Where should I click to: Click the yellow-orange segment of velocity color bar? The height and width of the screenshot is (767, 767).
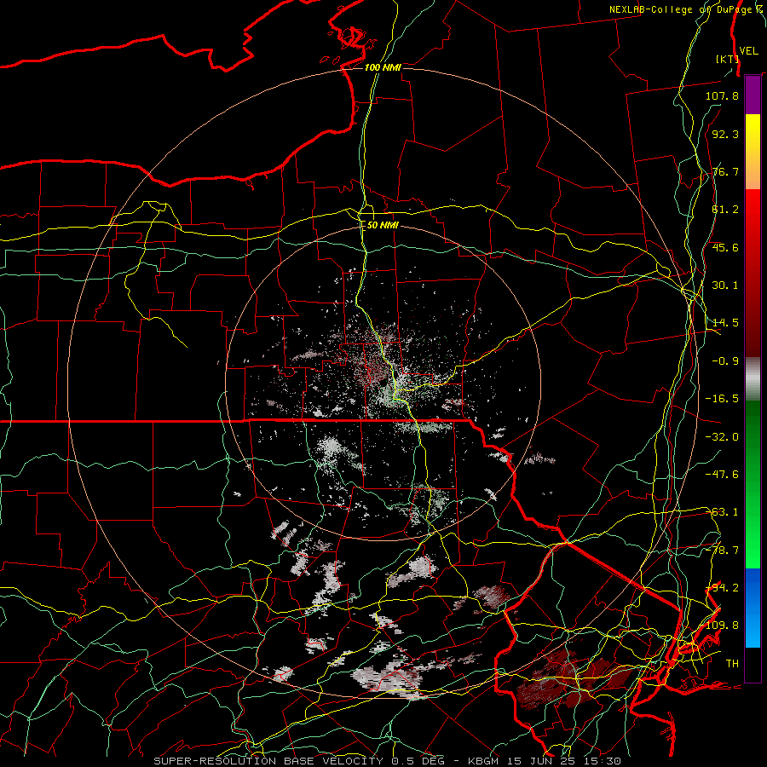coord(753,152)
